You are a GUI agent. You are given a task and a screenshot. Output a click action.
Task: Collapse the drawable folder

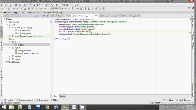click(x=10, y=42)
